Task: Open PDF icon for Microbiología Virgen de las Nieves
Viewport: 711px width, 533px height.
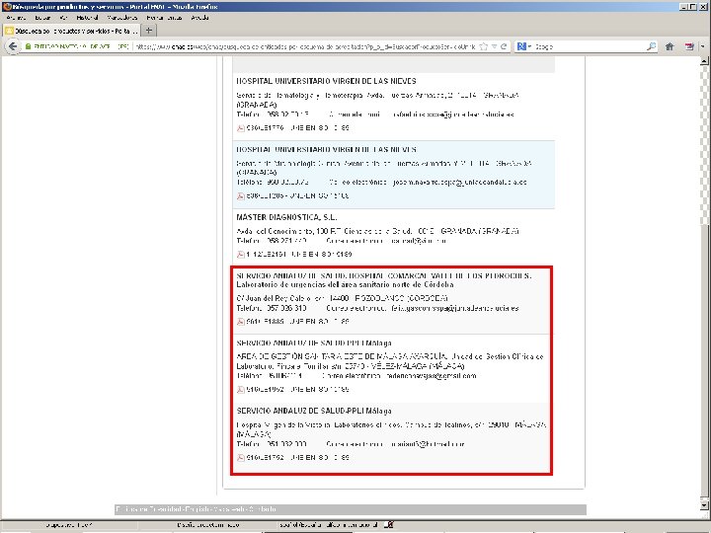Action: click(240, 196)
